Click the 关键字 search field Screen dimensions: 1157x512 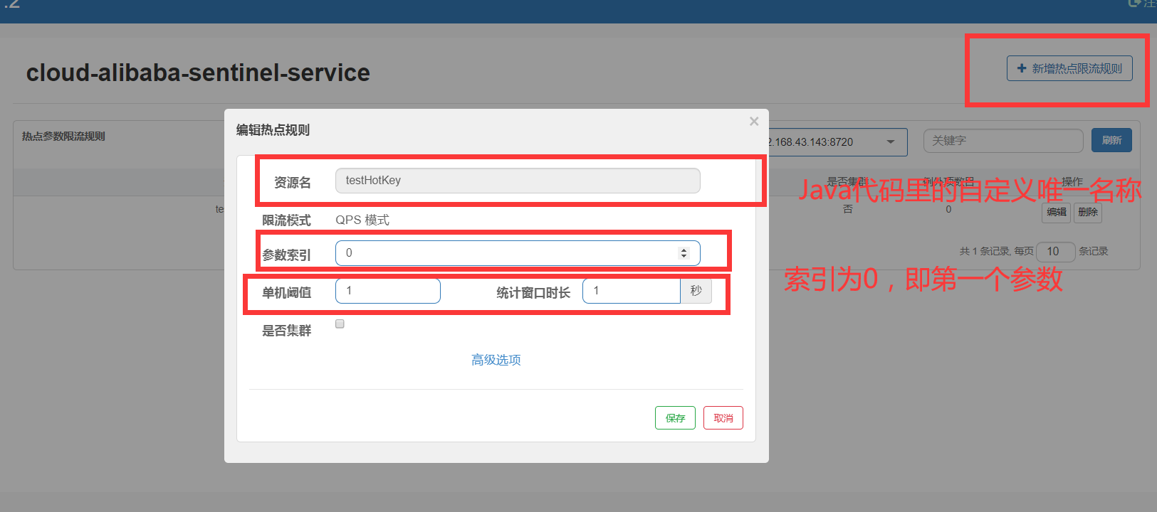point(1003,141)
